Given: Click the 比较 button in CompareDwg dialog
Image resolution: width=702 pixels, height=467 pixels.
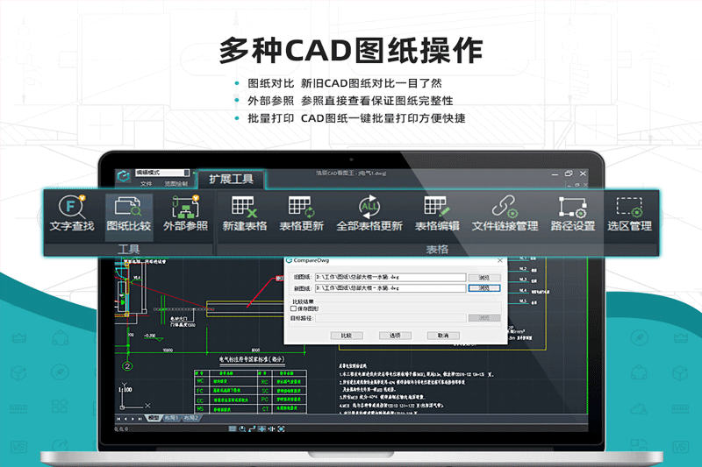Looking at the screenshot, I should (x=346, y=336).
